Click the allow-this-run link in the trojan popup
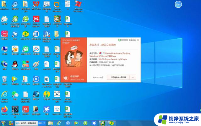The image size is (201, 126). click(x=98, y=78)
